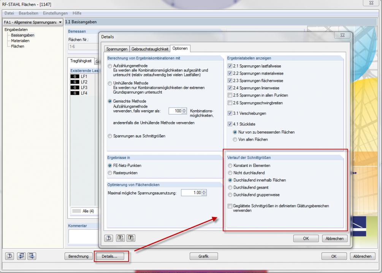Click Abbrechen in the main window
382x273 pixels.
tap(363, 256)
